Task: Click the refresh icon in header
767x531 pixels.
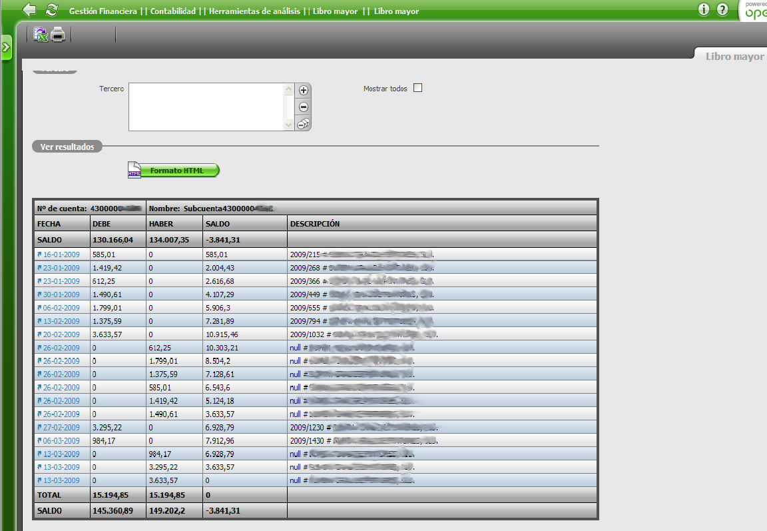Action: point(51,10)
